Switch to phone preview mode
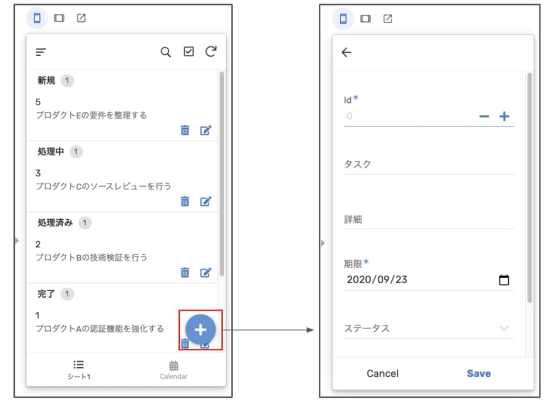The height and width of the screenshot is (407, 549). coord(37,18)
